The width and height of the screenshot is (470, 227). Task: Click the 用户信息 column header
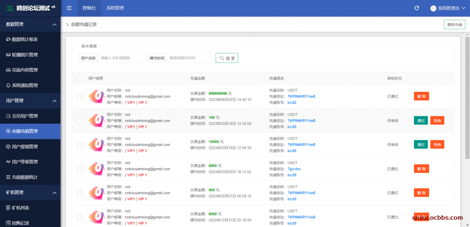click(96, 79)
